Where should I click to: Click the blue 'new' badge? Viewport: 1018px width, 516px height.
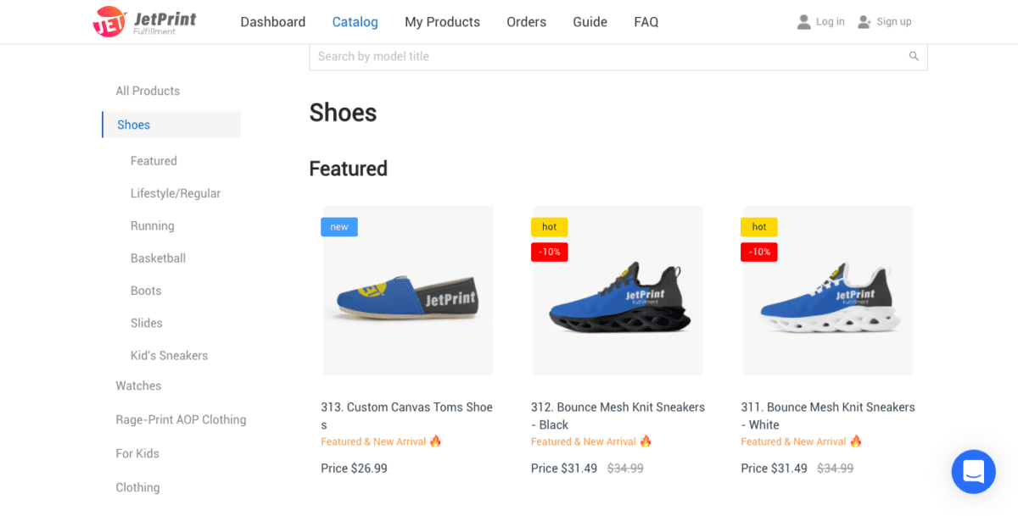[339, 227]
